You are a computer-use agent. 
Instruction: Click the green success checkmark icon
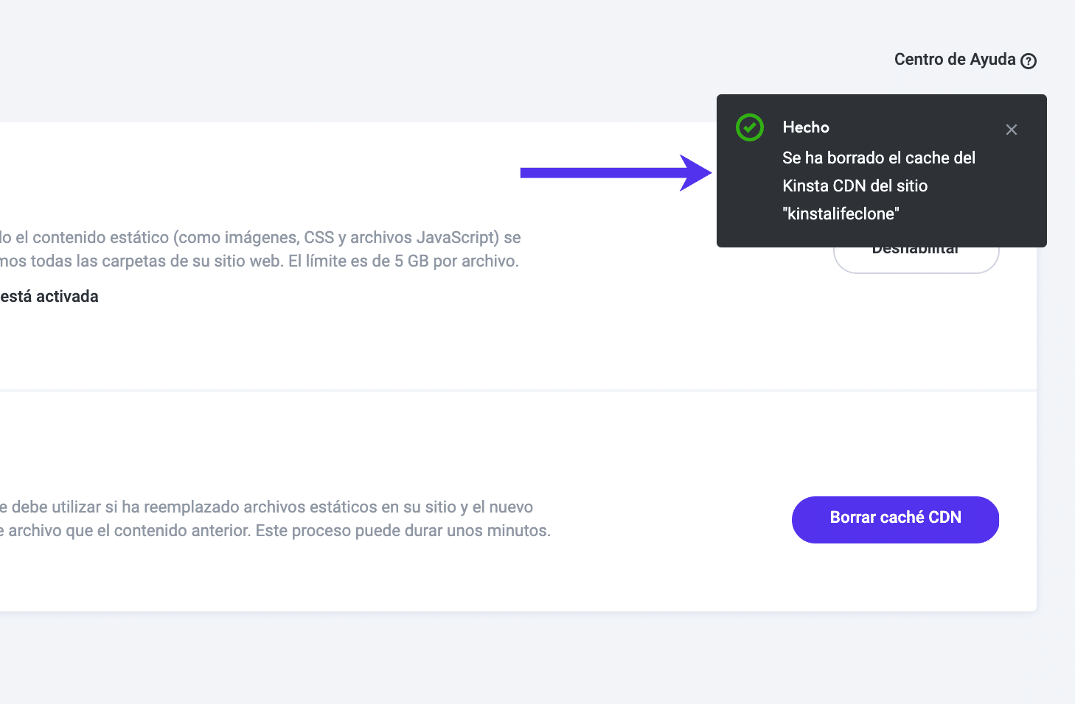750,127
